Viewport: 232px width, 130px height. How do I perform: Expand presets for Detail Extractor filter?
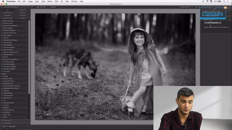pos(2,55)
